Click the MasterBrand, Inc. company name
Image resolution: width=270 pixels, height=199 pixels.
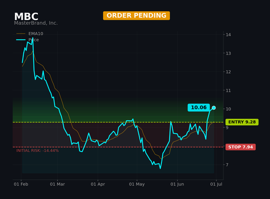[36, 23]
